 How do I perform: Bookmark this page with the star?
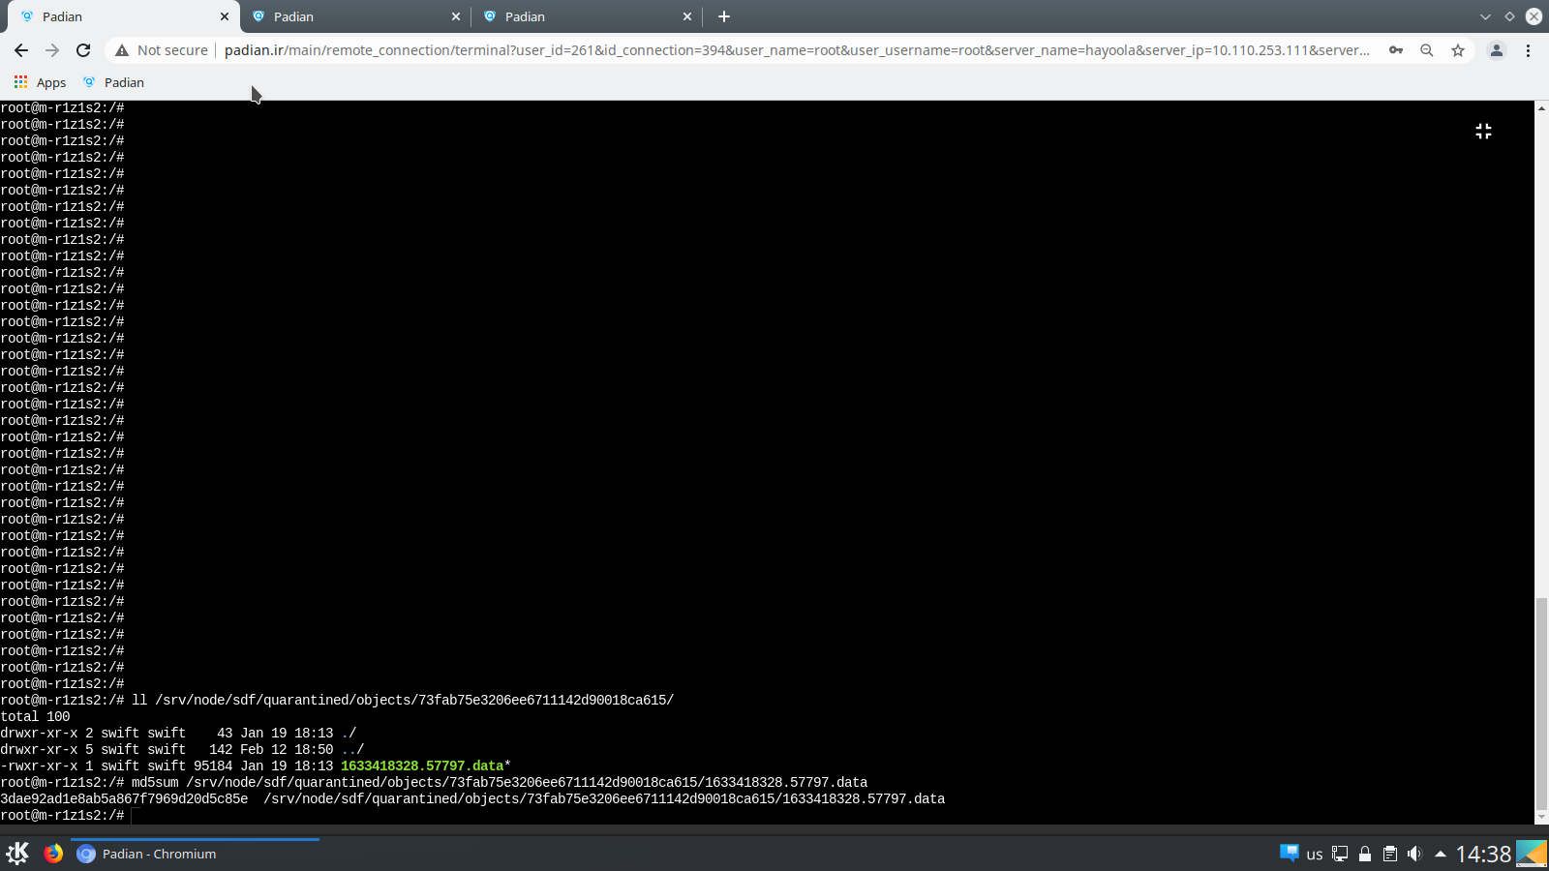click(1458, 50)
